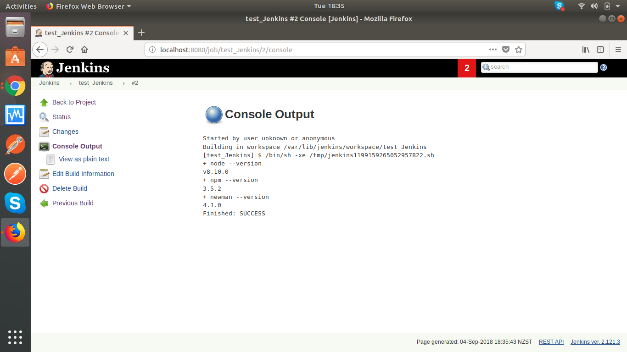
Task: Open the View as plain text link
Action: click(x=84, y=159)
